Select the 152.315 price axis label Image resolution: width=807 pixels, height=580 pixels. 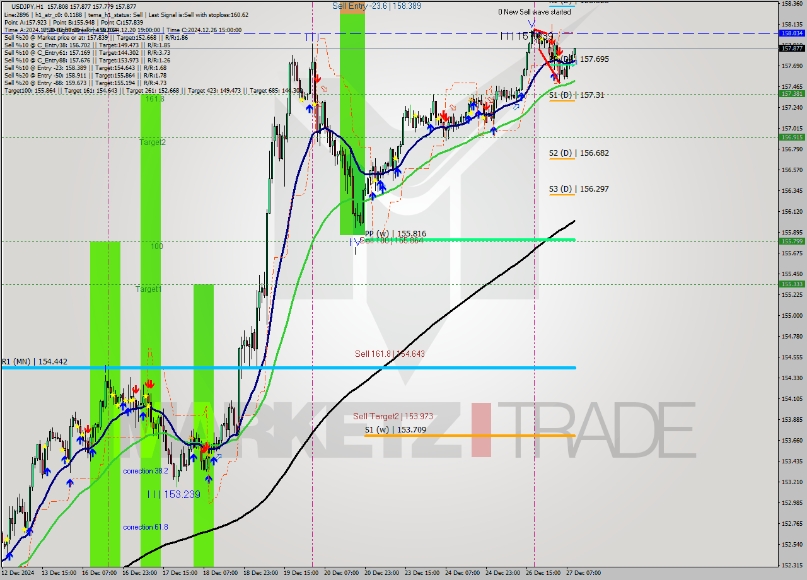pos(792,565)
